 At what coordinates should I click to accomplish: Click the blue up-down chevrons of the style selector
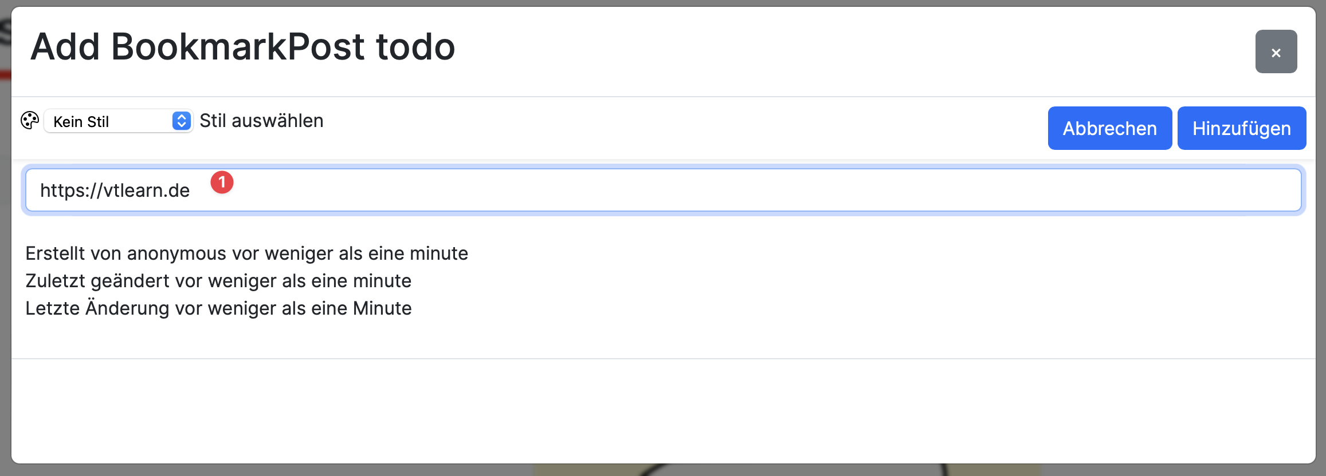tap(181, 121)
